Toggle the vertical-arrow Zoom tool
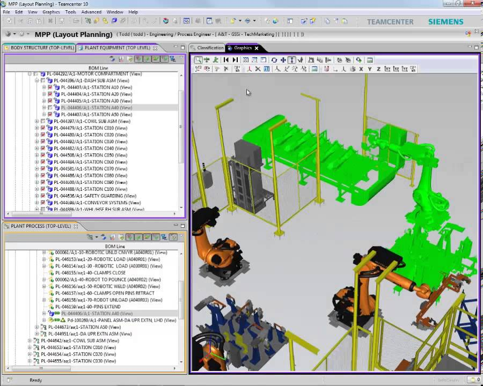This screenshot has width=483, height=386. pos(292,60)
